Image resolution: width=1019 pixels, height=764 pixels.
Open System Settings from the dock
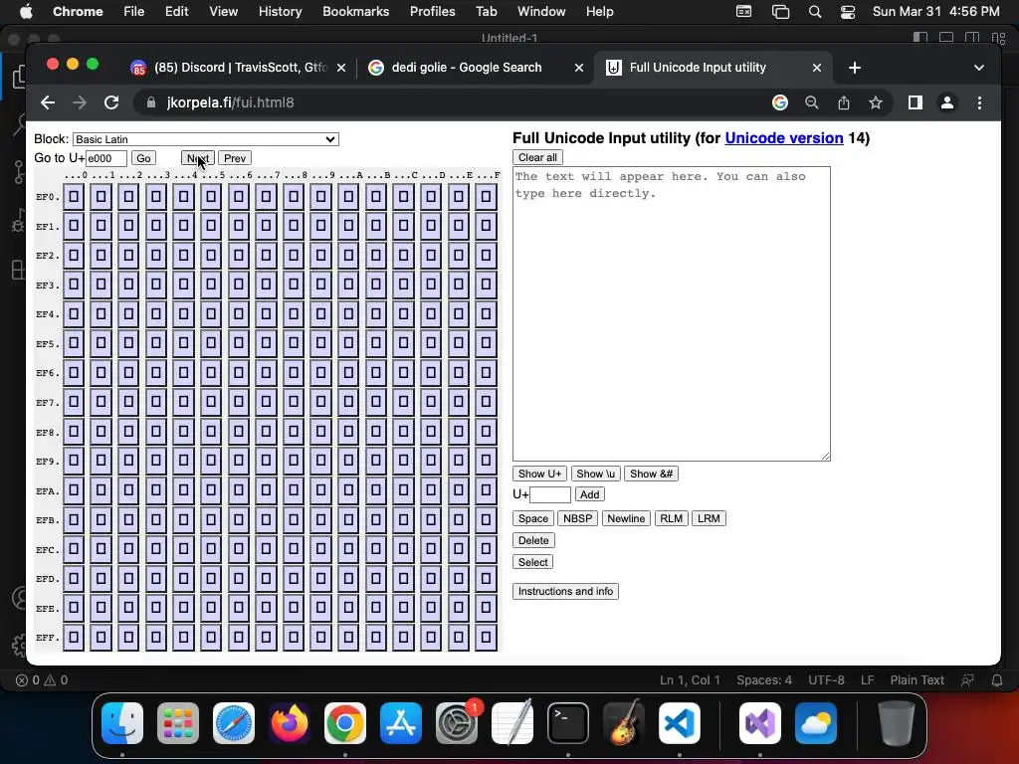456,723
